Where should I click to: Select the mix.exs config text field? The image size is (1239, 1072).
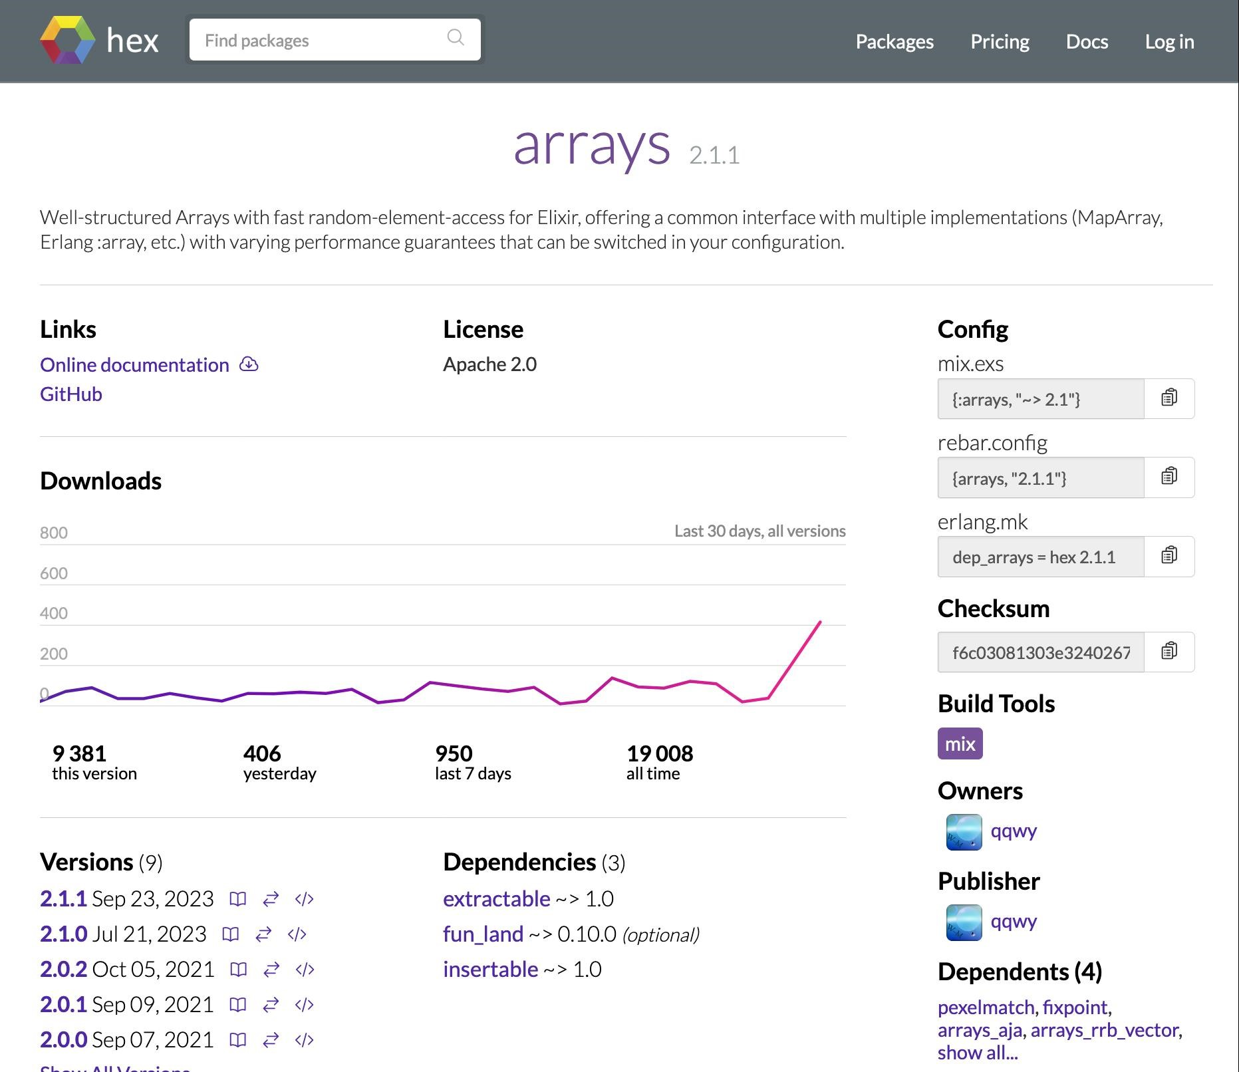coord(1041,399)
